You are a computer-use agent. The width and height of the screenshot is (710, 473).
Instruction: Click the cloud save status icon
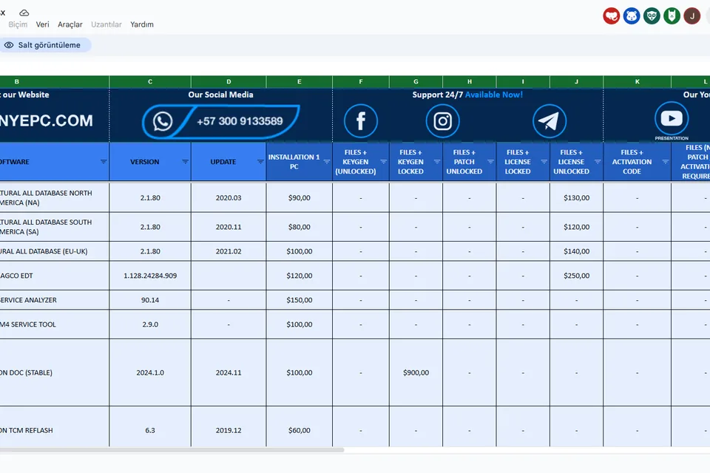pyautogui.click(x=24, y=13)
